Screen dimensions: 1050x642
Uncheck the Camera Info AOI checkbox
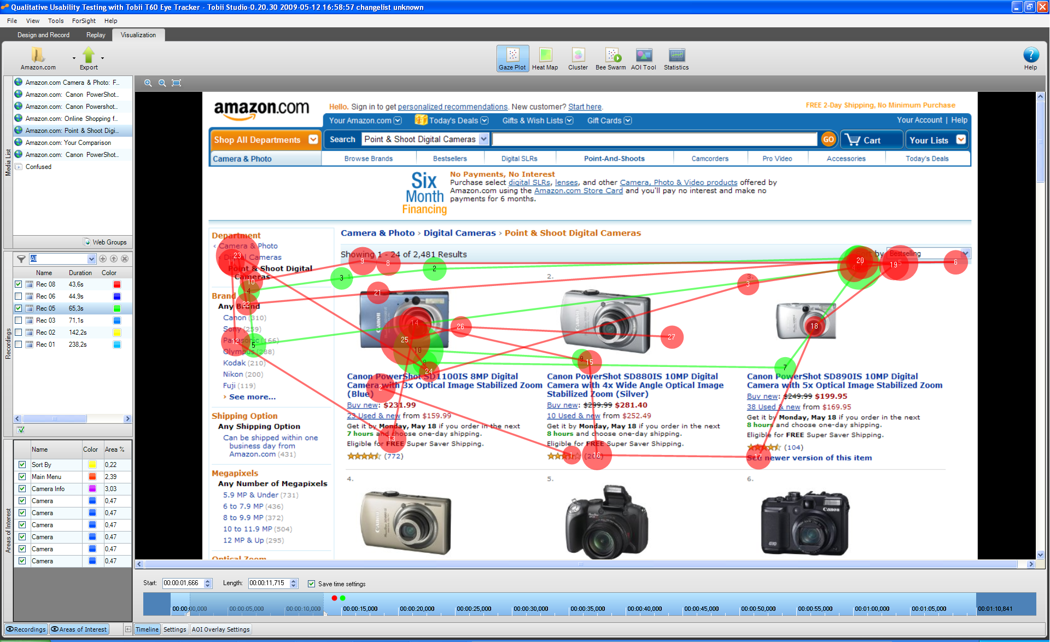[22, 489]
